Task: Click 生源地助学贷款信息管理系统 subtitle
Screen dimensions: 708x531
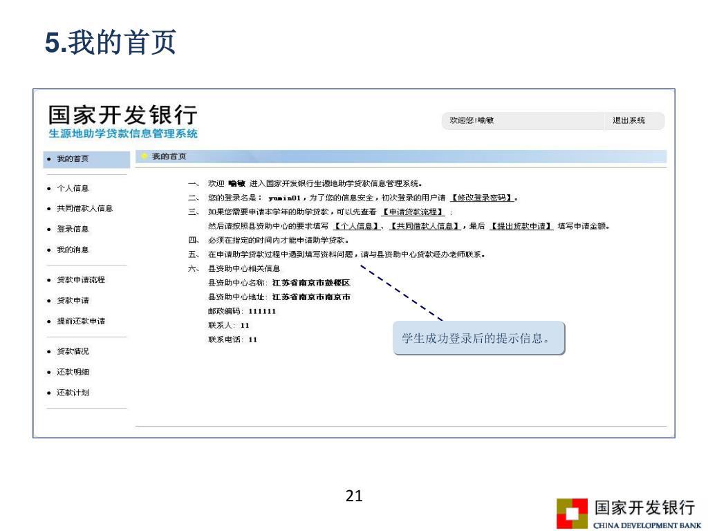Action: coord(123,133)
